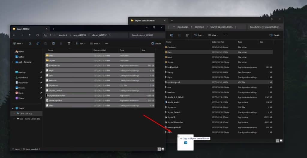
Task: Switch to details list view in Skyrim Special Edition window
Action: point(277,141)
